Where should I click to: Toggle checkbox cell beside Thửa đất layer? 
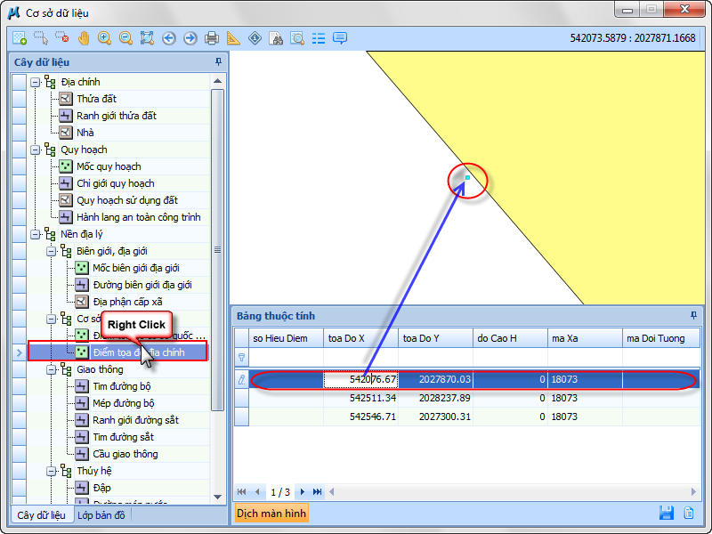(x=19, y=99)
